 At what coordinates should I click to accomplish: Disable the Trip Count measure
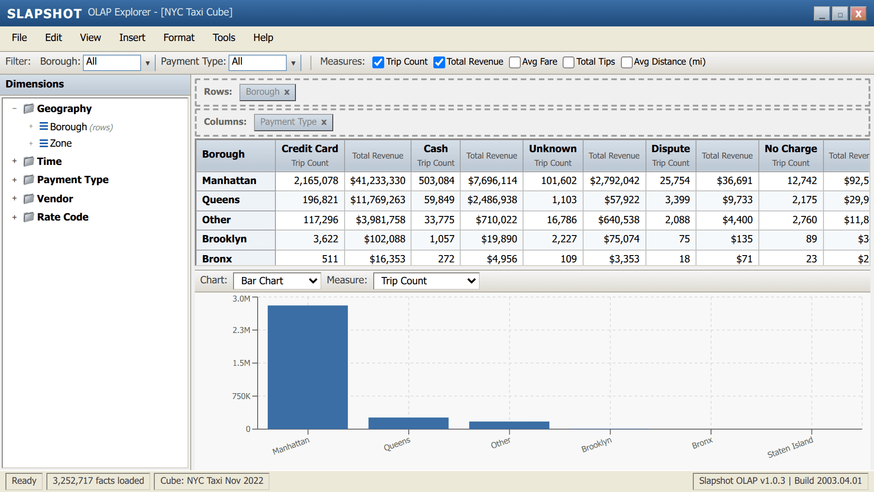tap(378, 62)
